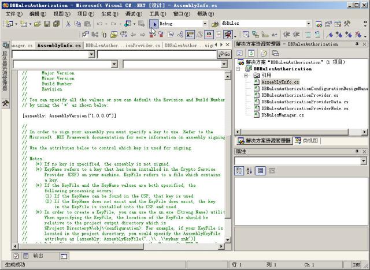Toggle the pressed A text-box toolbar button

coord(190,35)
